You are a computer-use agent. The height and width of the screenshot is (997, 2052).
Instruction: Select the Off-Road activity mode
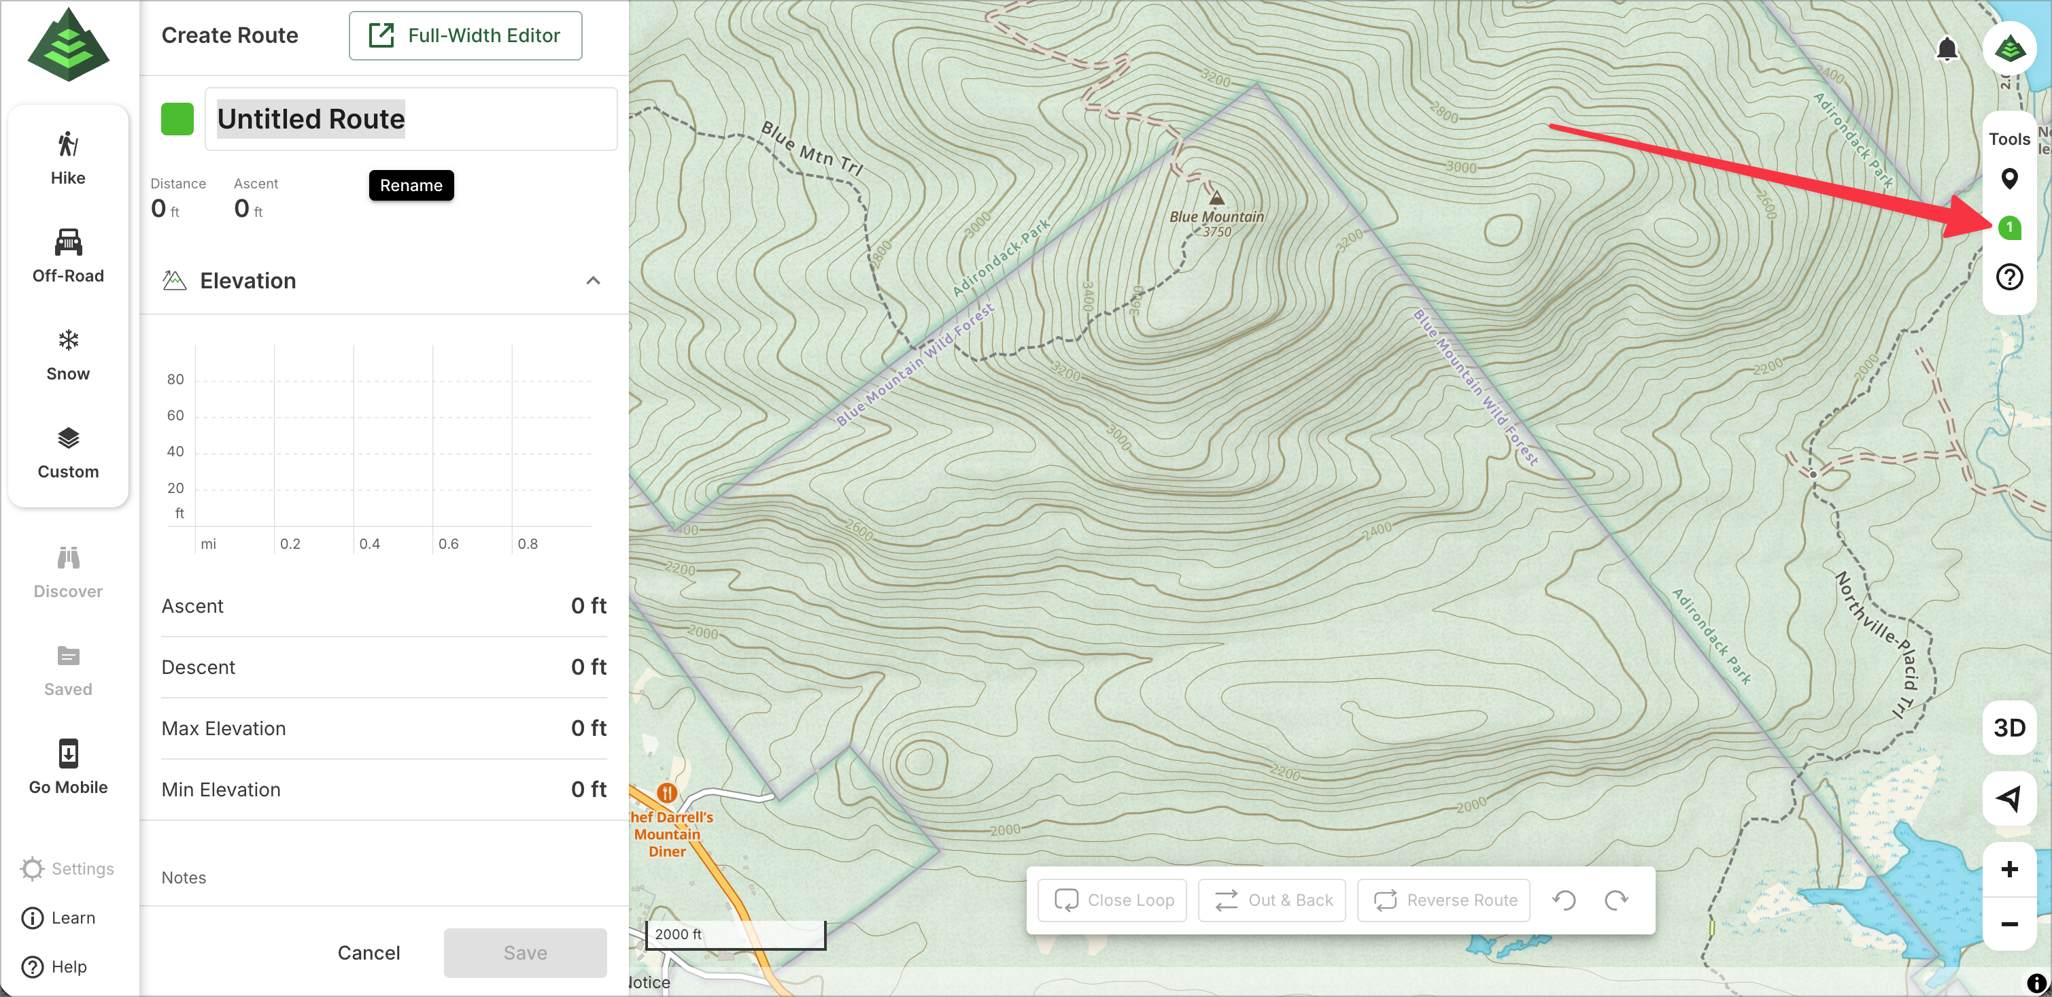[x=68, y=256]
